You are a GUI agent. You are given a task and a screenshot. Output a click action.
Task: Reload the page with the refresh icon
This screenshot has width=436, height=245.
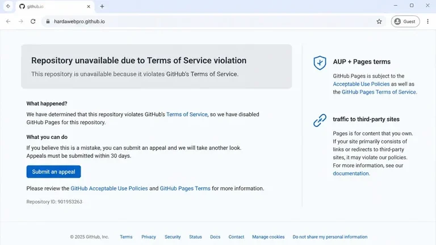[33, 22]
